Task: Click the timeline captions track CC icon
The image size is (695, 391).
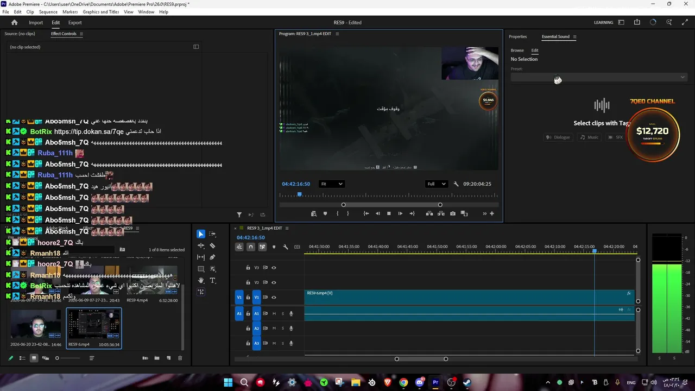Action: [x=297, y=247]
